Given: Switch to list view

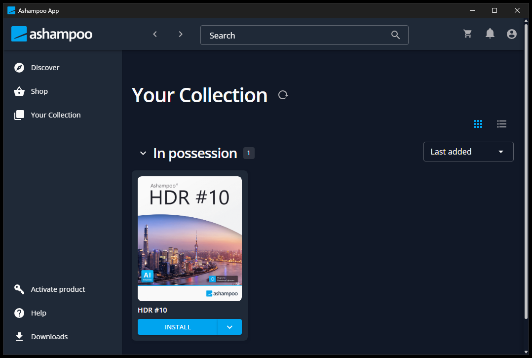Looking at the screenshot, I should [501, 124].
